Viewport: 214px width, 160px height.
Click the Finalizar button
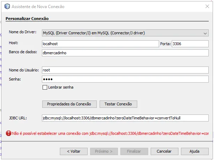(134, 151)
